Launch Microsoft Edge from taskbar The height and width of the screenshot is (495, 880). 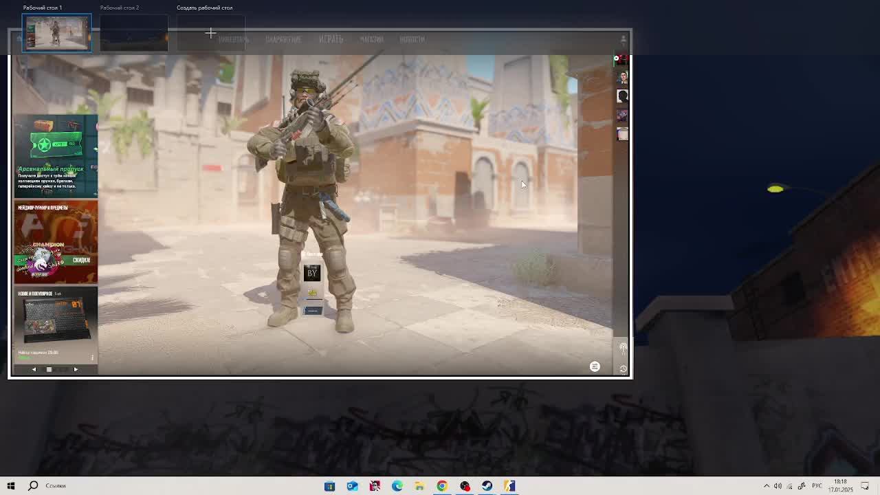click(397, 486)
